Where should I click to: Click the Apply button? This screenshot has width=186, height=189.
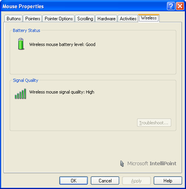(x=136, y=180)
